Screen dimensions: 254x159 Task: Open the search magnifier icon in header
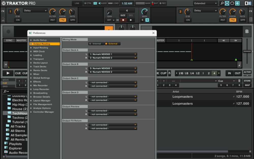point(222,3)
